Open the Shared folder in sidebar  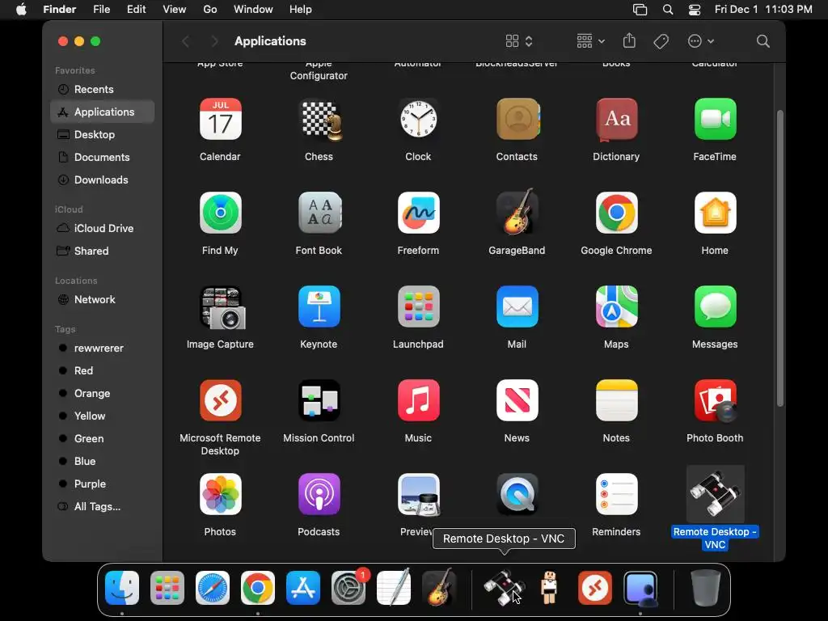[x=103, y=251]
